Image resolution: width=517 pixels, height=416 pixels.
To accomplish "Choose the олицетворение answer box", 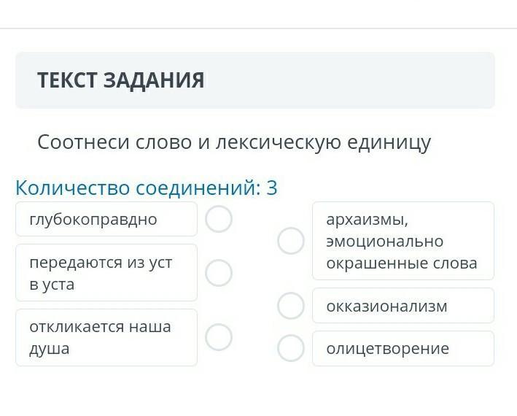I will tap(403, 348).
